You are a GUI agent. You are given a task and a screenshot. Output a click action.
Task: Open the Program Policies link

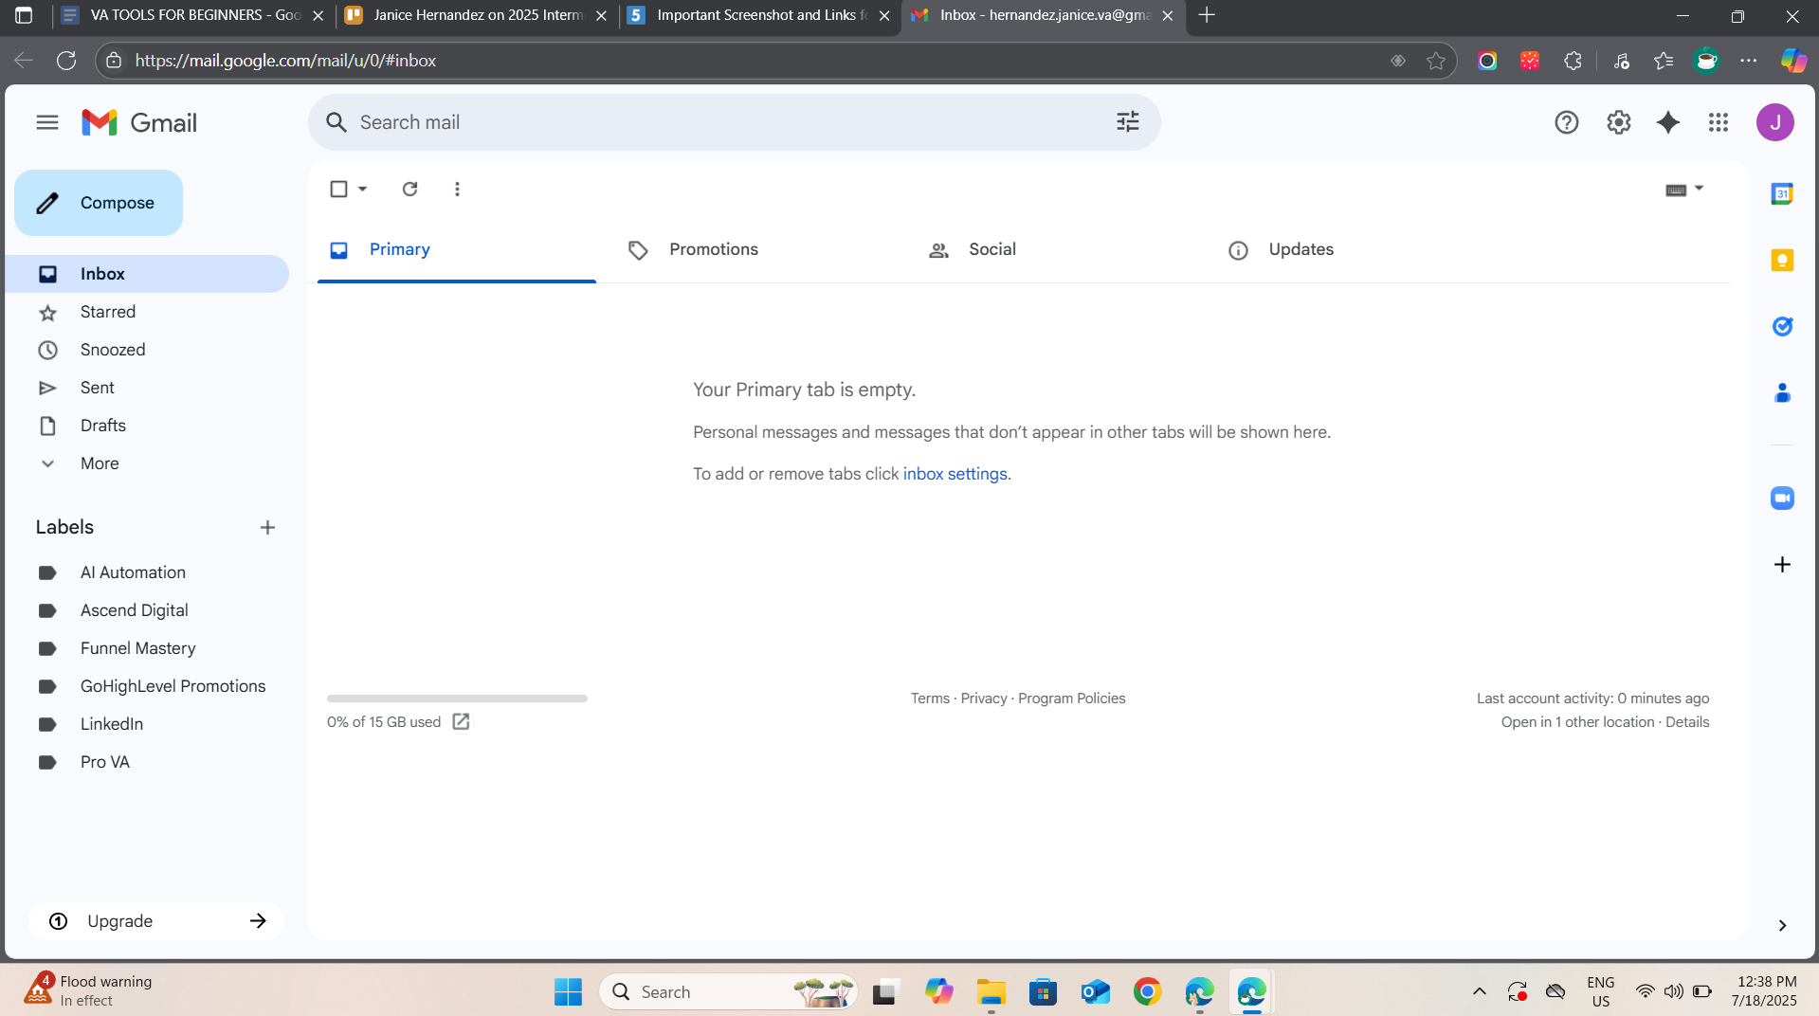(x=1071, y=698)
